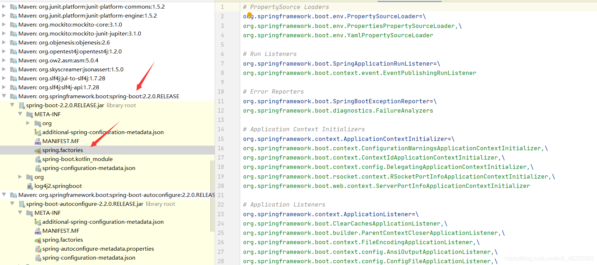Click the '# Application Listeners' comment

pyautogui.click(x=284, y=204)
